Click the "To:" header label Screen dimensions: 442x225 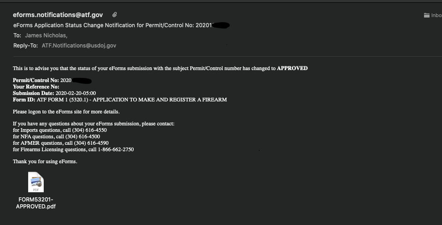pyautogui.click(x=17, y=36)
